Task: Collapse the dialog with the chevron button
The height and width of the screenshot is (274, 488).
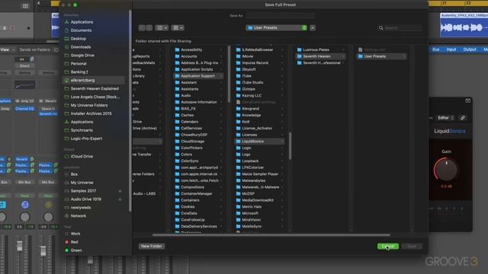Action: point(313,28)
